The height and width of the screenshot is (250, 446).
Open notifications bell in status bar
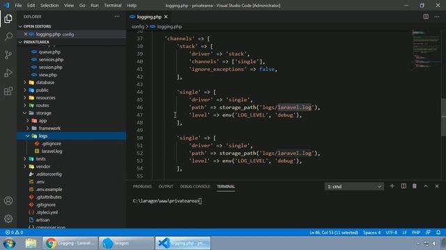[x=438, y=233]
